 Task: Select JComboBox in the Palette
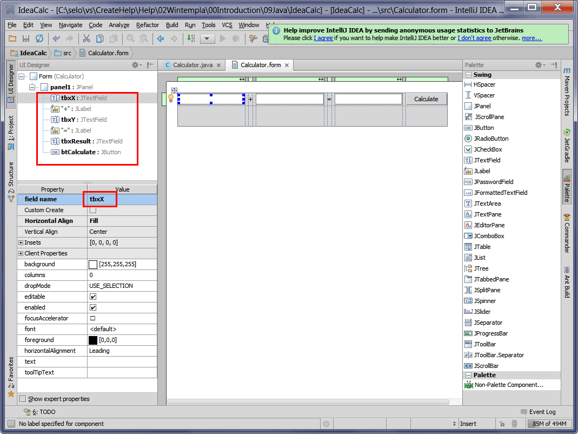click(489, 236)
